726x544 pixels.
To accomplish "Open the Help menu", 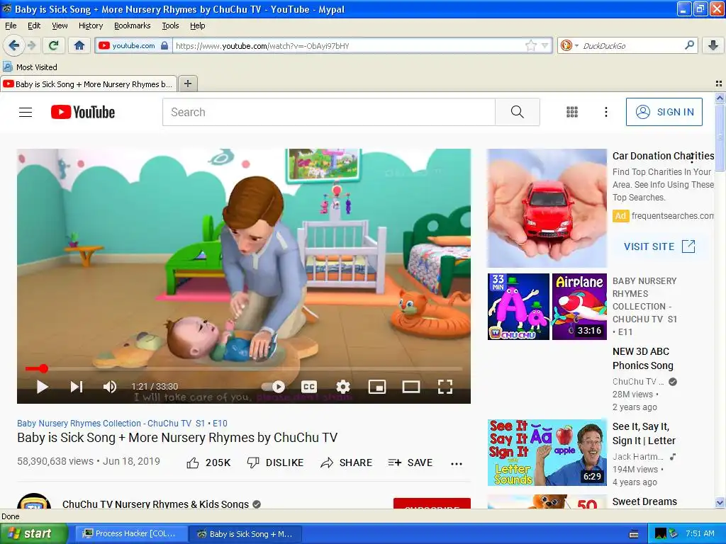I will (197, 25).
